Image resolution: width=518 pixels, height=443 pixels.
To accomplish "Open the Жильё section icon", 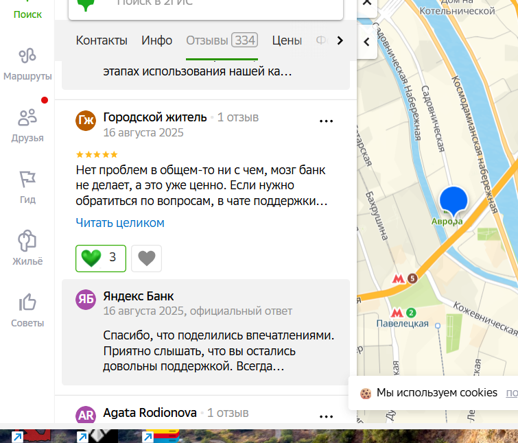I will [x=27, y=241].
